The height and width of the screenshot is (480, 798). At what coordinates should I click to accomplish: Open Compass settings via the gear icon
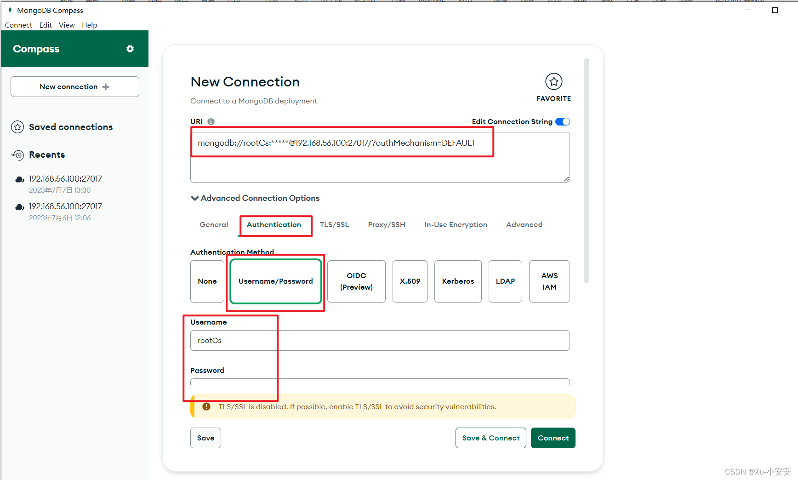(130, 49)
